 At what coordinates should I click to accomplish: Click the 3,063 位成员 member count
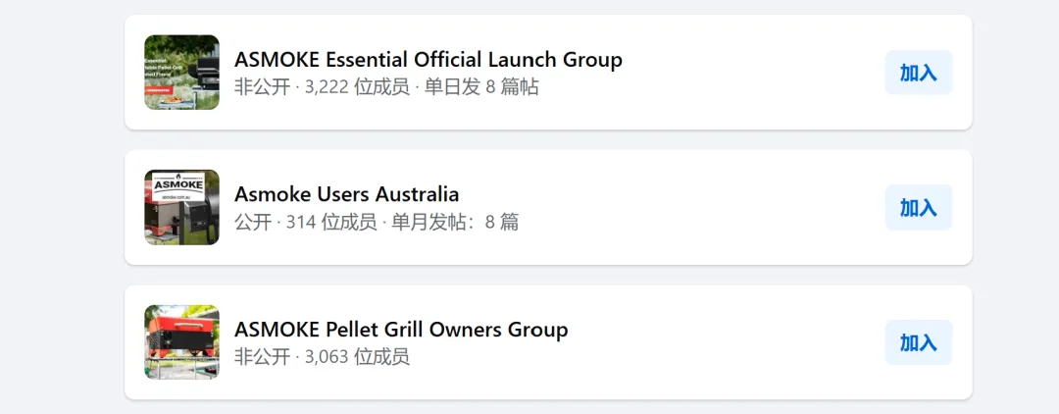[357, 356]
